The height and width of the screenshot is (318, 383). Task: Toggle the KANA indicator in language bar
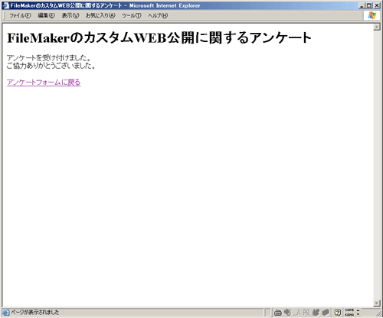tap(349, 314)
